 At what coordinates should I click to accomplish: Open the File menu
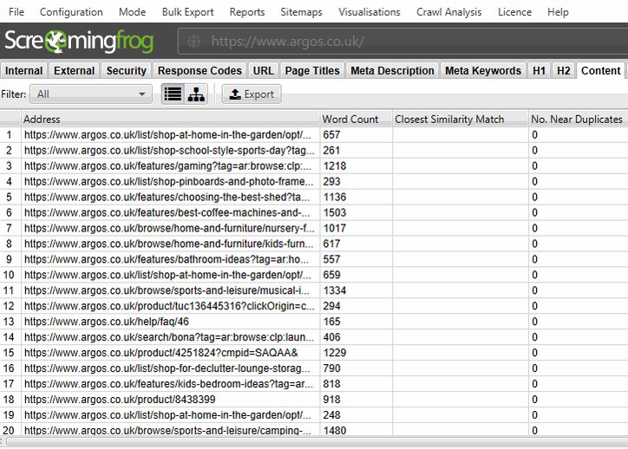(16, 12)
